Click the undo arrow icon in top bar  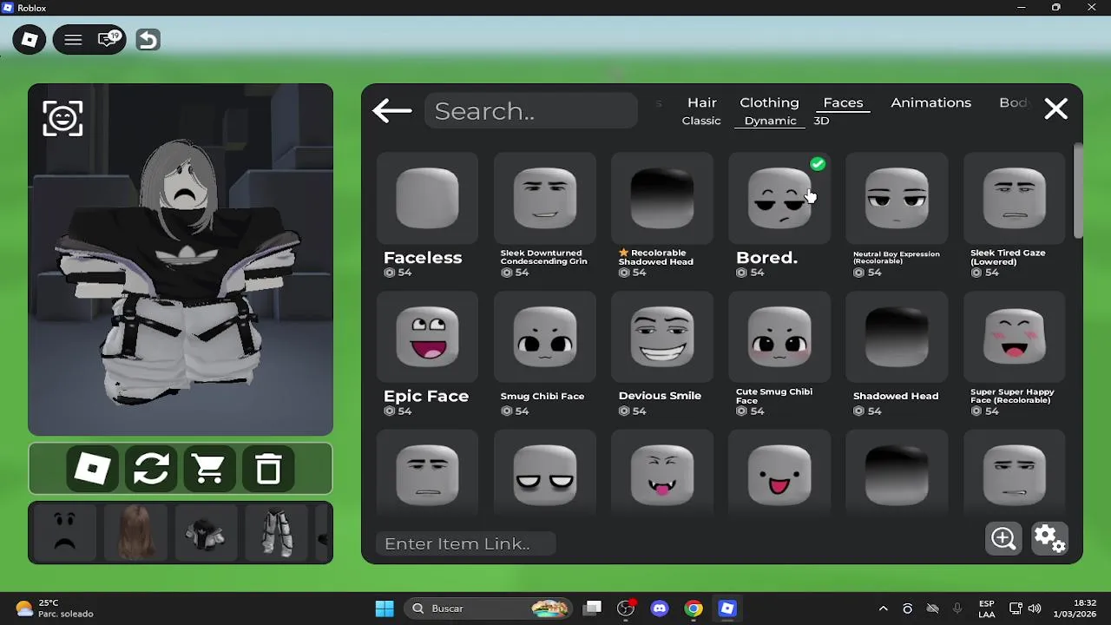[x=148, y=40]
